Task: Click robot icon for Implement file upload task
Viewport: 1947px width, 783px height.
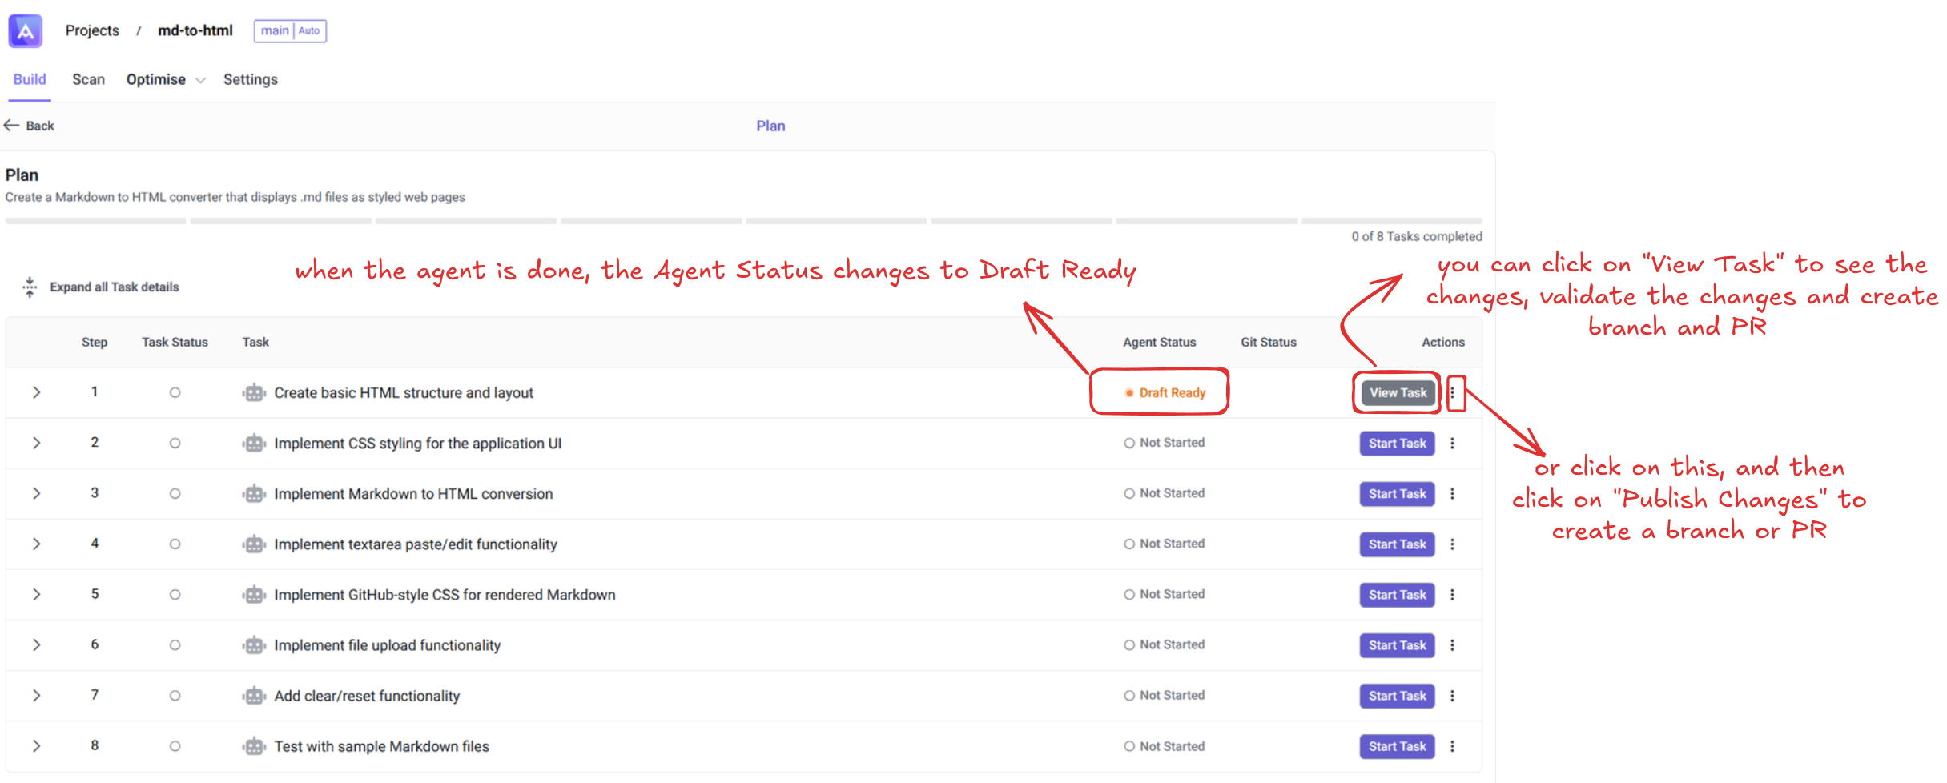Action: click(x=254, y=645)
